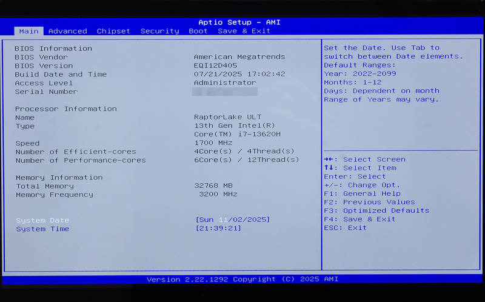The width and height of the screenshot is (485, 302).
Task: Click the F3: Optimized Defaults hint
Action: point(376,210)
